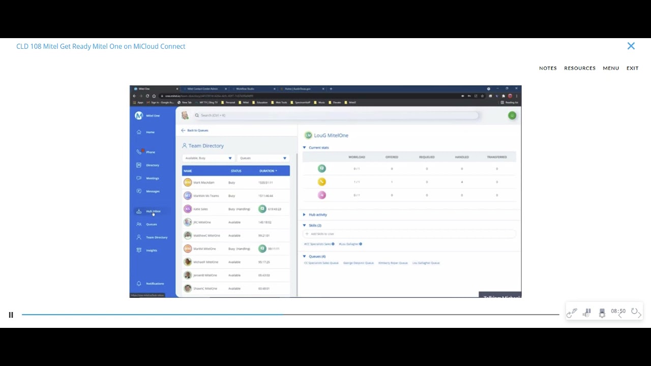Open Queues from the sidebar
Viewport: 651px width, 366px height.
pyautogui.click(x=147, y=224)
